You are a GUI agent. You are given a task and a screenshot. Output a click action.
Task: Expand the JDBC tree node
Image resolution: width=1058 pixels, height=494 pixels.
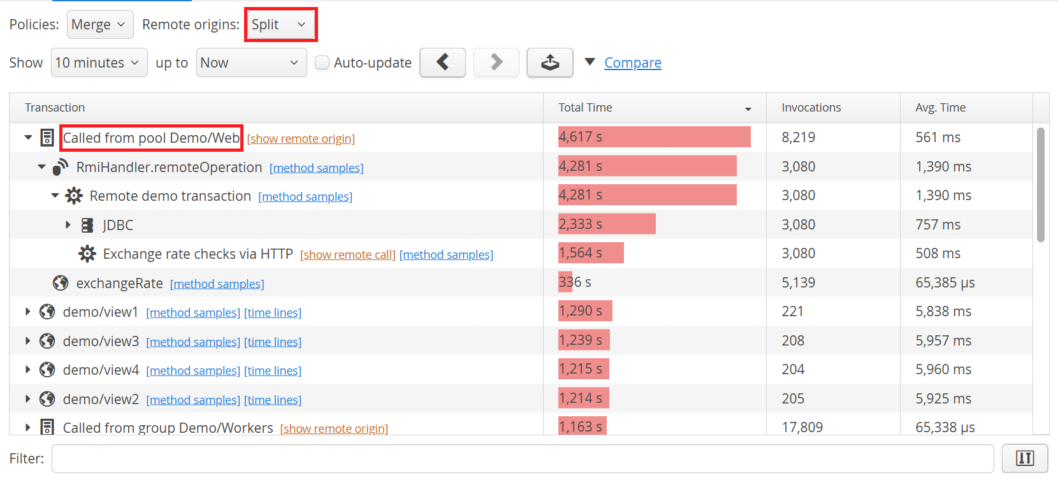tap(68, 225)
